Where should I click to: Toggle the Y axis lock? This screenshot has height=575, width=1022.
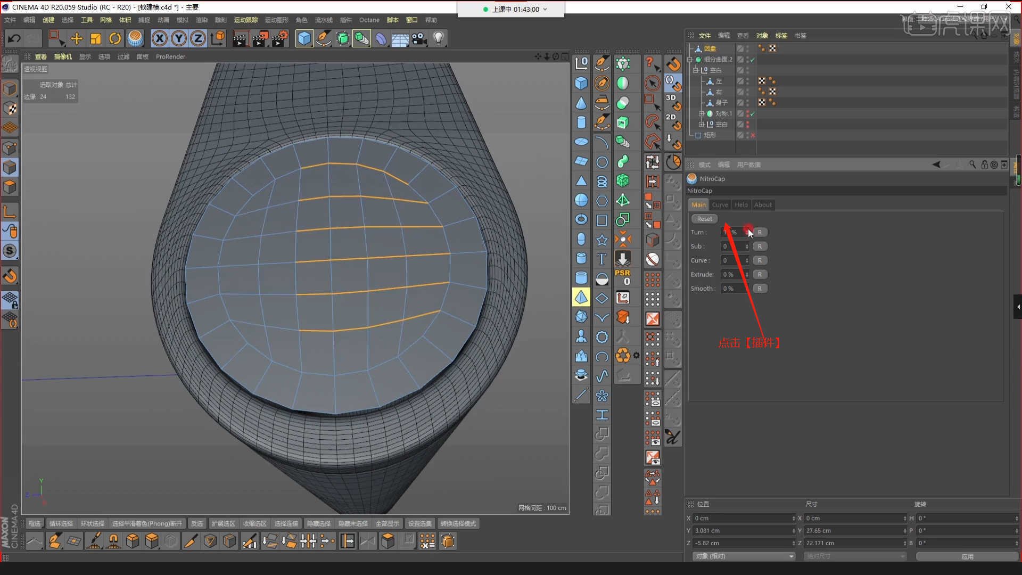pos(179,38)
